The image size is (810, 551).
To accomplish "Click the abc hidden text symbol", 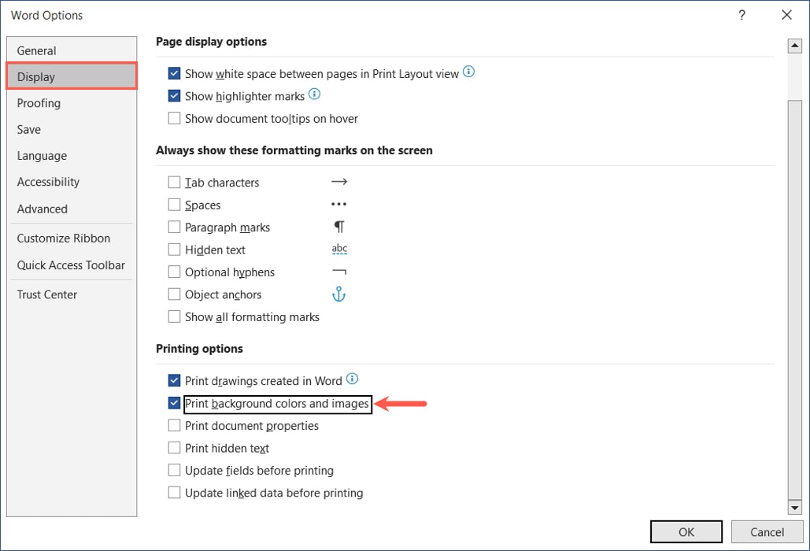I will pos(339,249).
